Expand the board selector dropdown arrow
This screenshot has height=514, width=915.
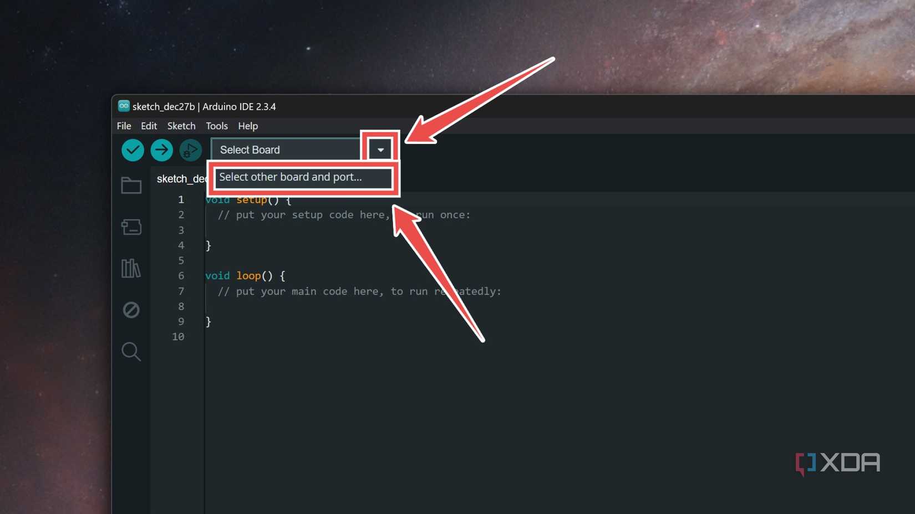pos(380,150)
